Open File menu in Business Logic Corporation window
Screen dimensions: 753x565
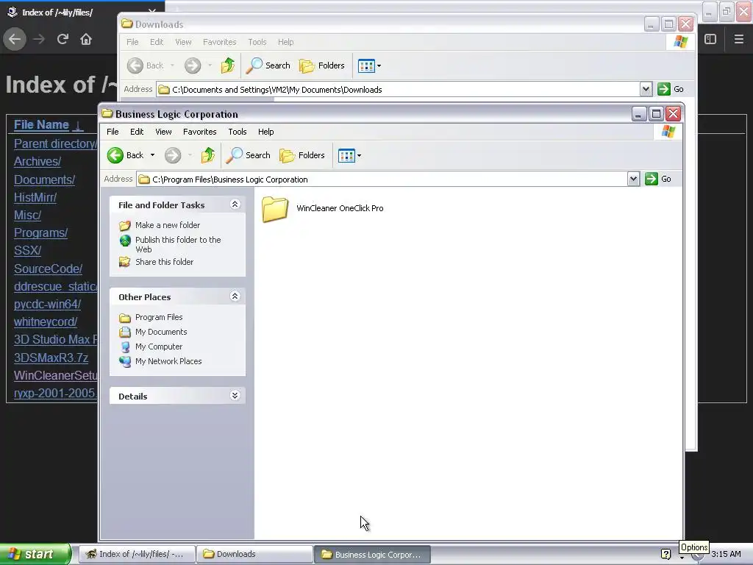click(113, 132)
